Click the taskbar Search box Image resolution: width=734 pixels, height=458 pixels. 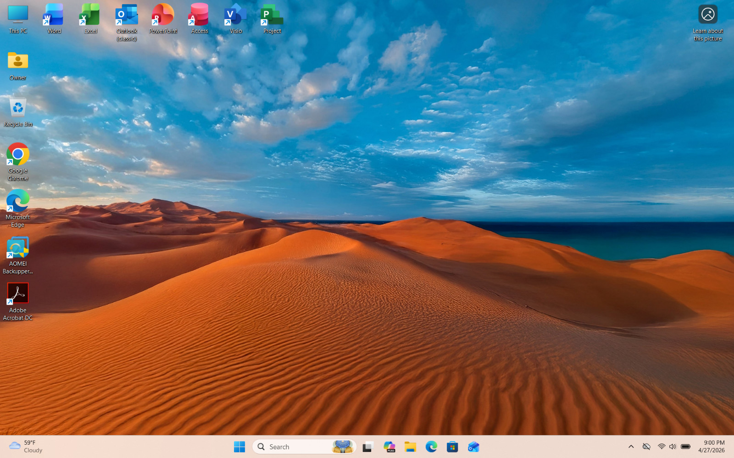[304, 447]
